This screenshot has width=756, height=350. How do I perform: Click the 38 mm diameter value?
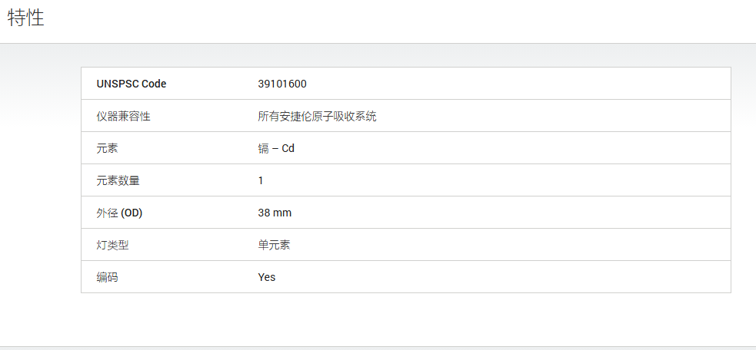(x=275, y=213)
